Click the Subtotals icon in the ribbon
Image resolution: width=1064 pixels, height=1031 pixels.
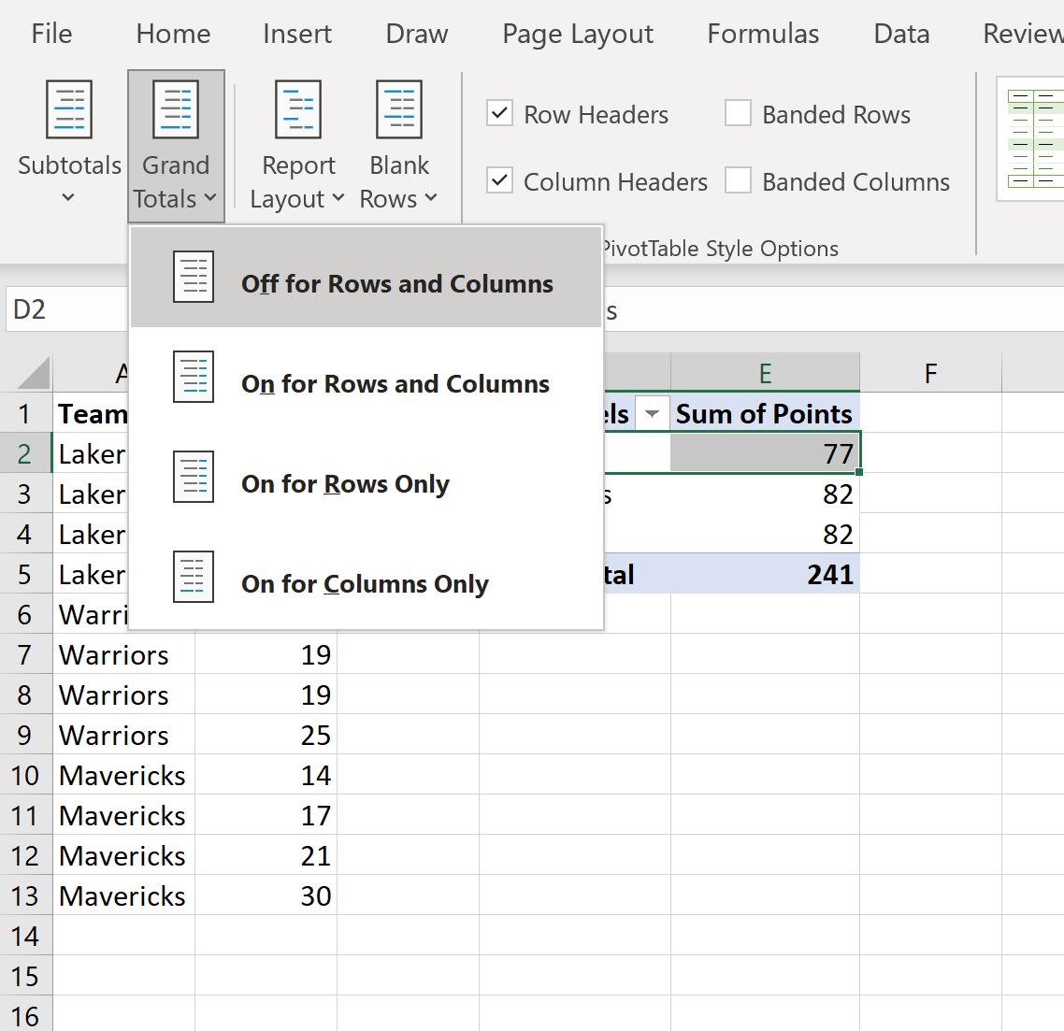coord(69,110)
